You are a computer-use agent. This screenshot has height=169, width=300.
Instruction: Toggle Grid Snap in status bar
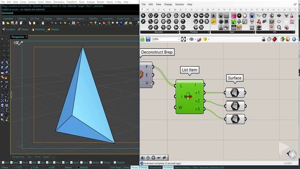click(x=115, y=168)
